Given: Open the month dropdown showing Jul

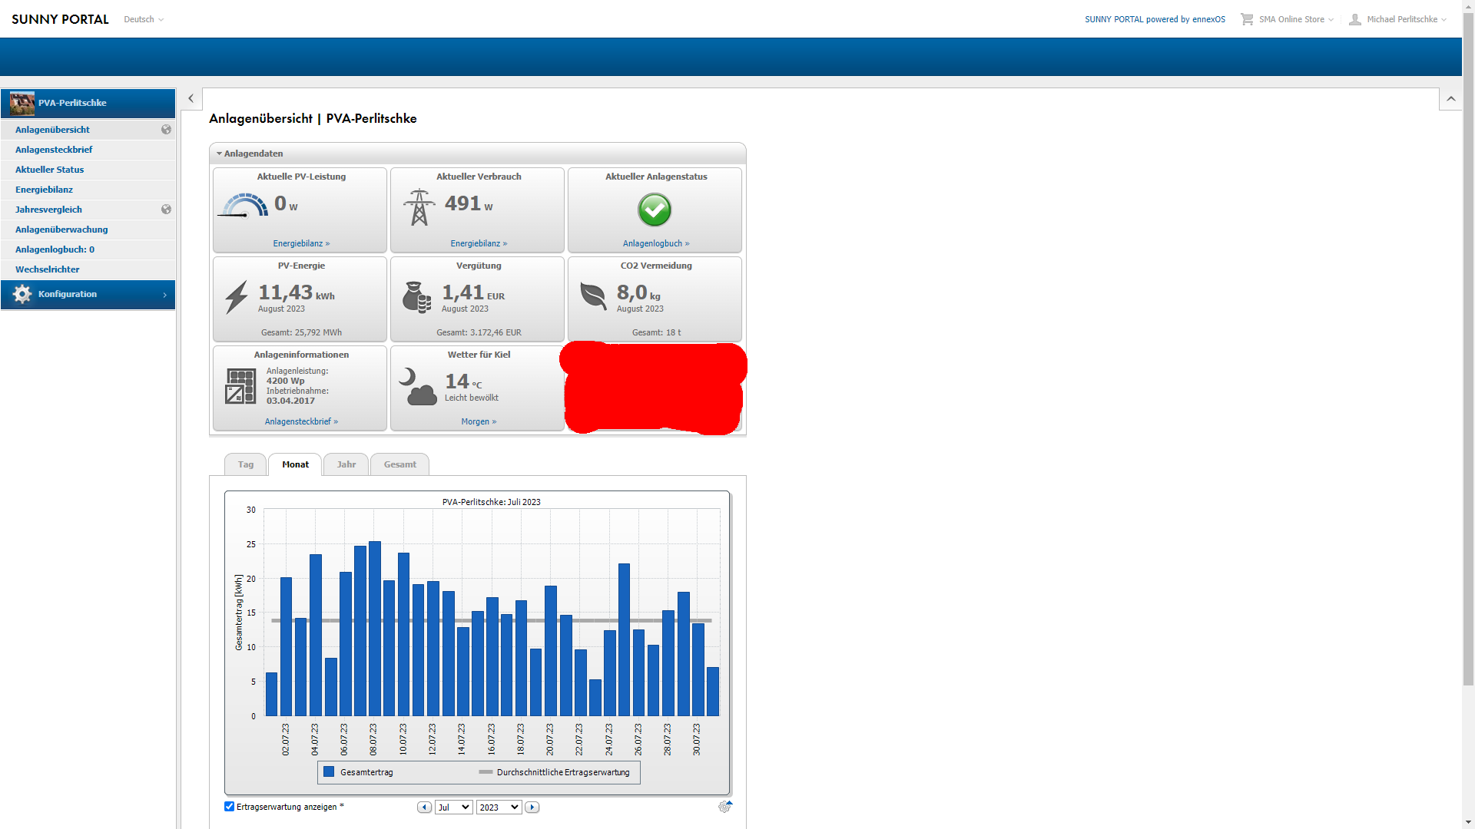Looking at the screenshot, I should tap(453, 807).
